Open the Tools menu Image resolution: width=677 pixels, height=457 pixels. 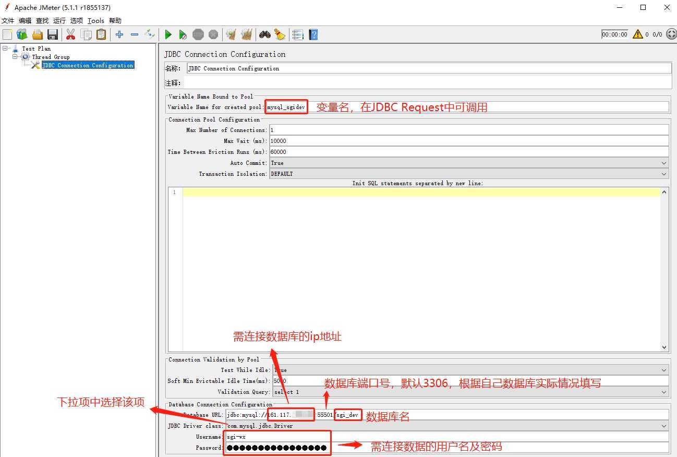point(96,21)
